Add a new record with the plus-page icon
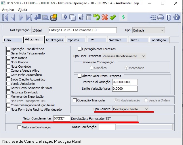 [x=64, y=17]
